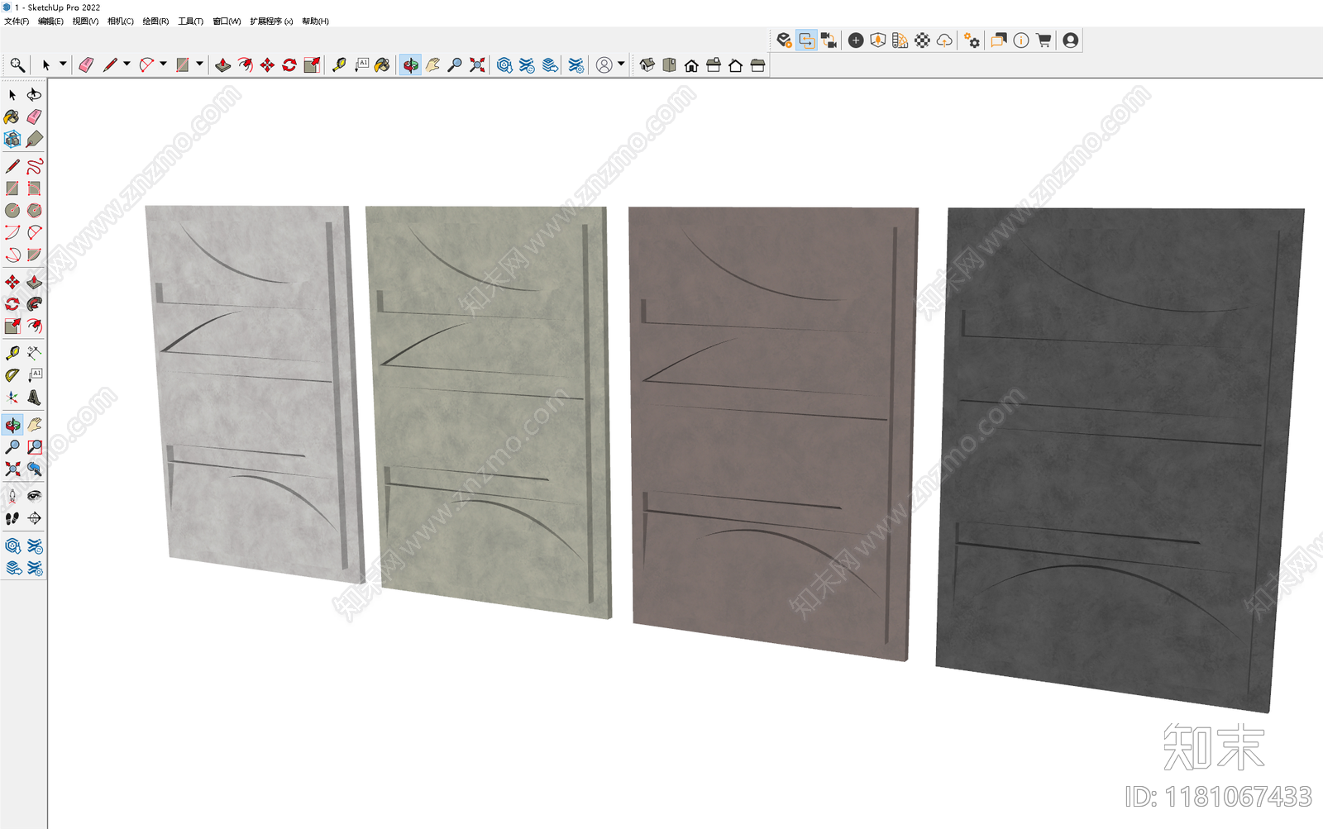Activate the Move tool in the top toolbar
Image resolution: width=1323 pixels, height=829 pixels.
(x=267, y=64)
